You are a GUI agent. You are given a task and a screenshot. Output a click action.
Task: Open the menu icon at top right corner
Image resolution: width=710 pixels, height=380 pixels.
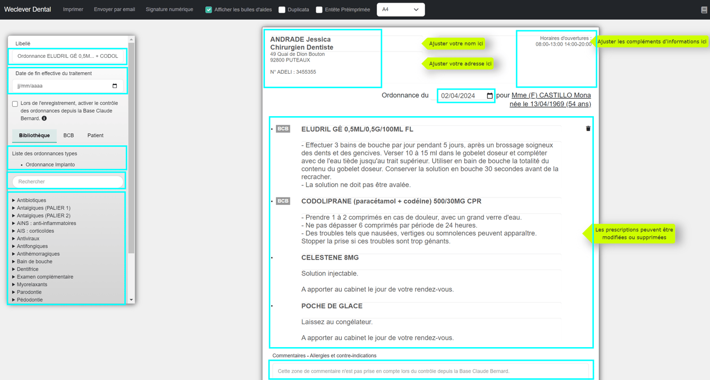(x=704, y=10)
